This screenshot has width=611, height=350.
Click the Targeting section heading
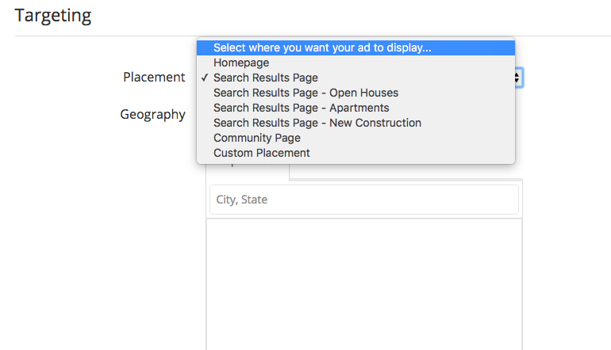[53, 16]
